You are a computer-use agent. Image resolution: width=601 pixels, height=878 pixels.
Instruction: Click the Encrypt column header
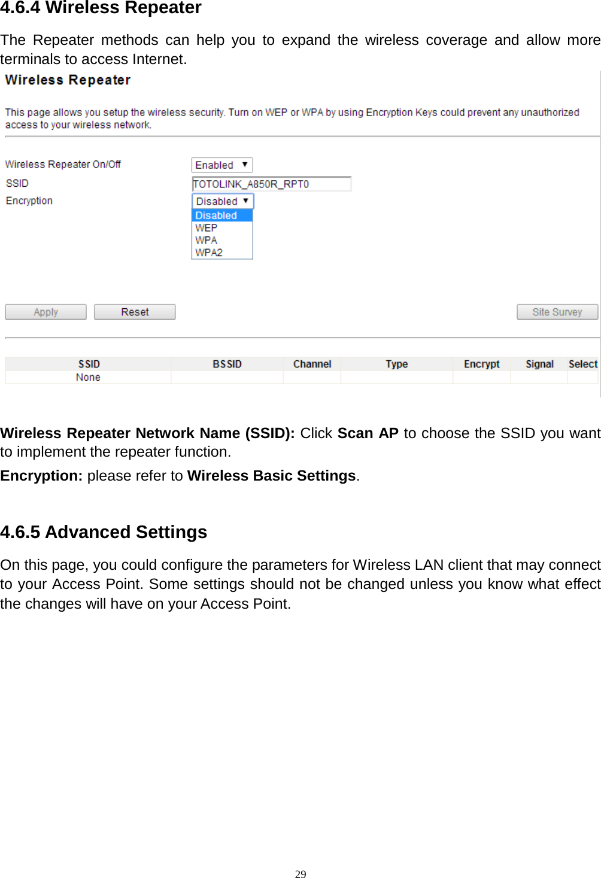(482, 364)
